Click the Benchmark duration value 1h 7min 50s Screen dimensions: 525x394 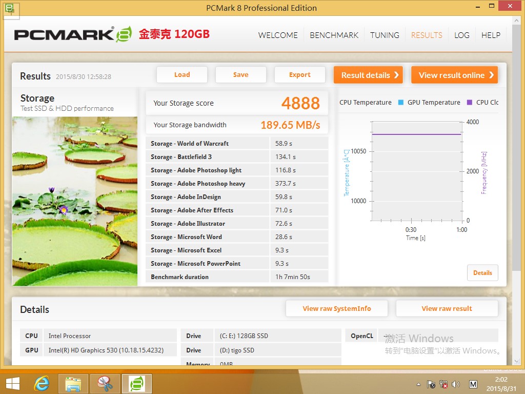click(x=293, y=277)
